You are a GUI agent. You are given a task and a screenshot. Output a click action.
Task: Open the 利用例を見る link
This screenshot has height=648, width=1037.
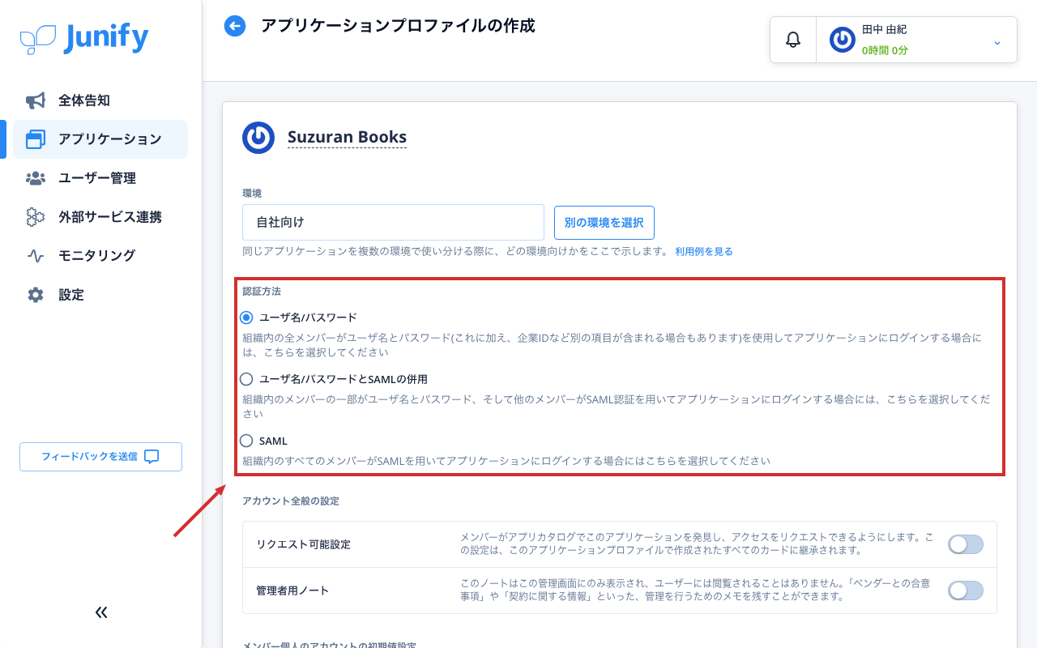(x=704, y=252)
